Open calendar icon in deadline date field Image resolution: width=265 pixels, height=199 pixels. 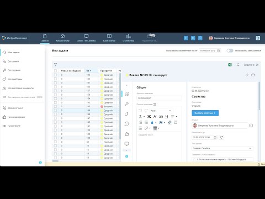click(x=215, y=137)
